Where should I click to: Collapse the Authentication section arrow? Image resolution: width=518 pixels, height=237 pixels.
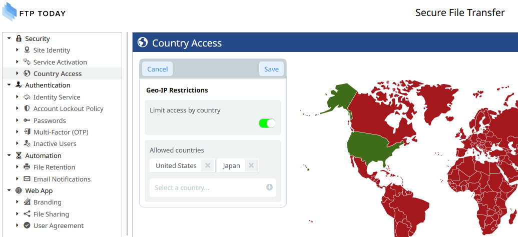pos(9,85)
